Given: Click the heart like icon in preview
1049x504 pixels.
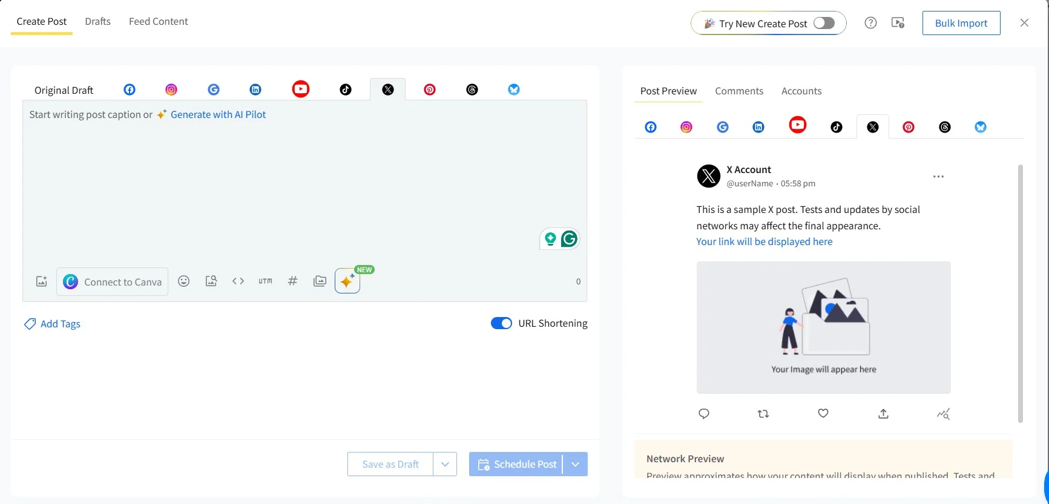Looking at the screenshot, I should (823, 413).
